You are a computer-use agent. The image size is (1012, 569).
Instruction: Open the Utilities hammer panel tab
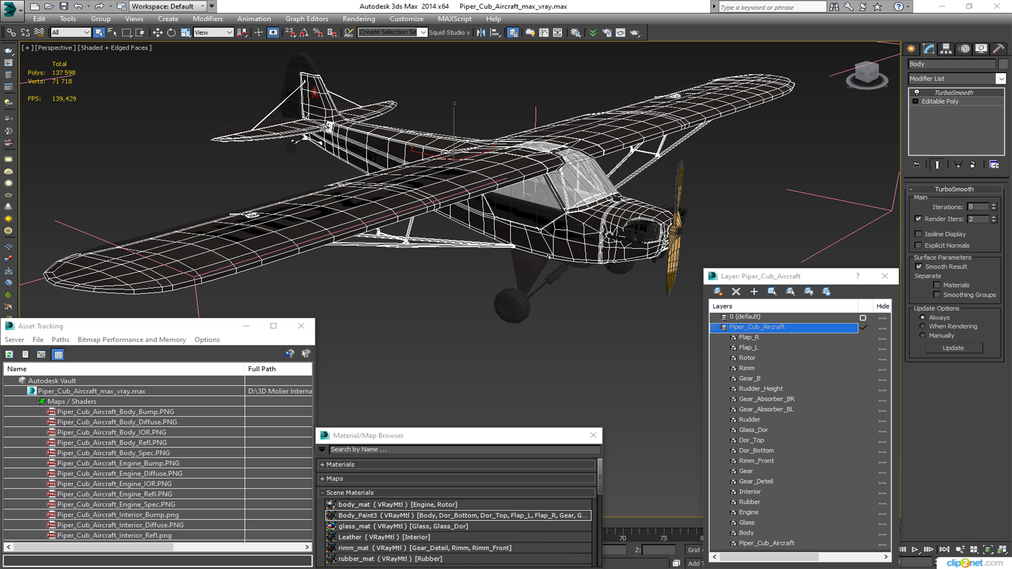[x=998, y=48]
